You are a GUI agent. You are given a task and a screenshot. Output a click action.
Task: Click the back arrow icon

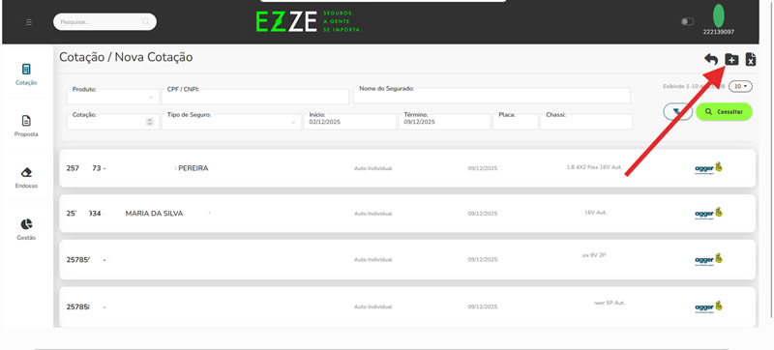[x=711, y=59]
